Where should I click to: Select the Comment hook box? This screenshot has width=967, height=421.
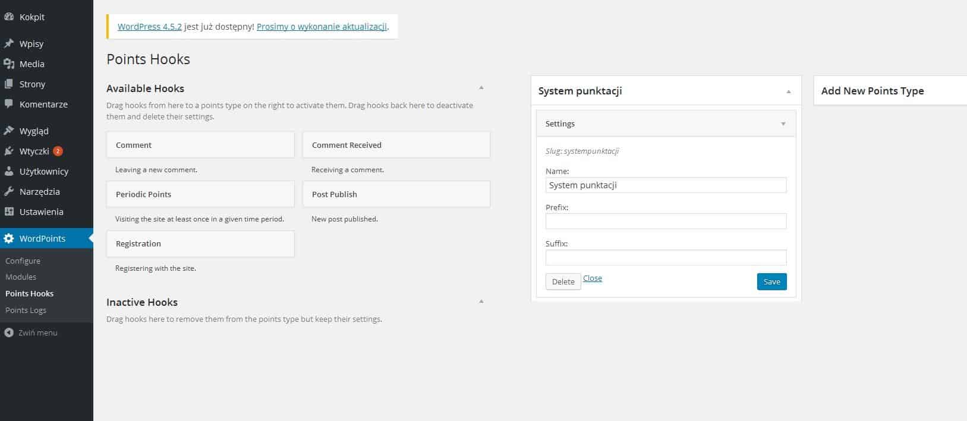coord(200,145)
